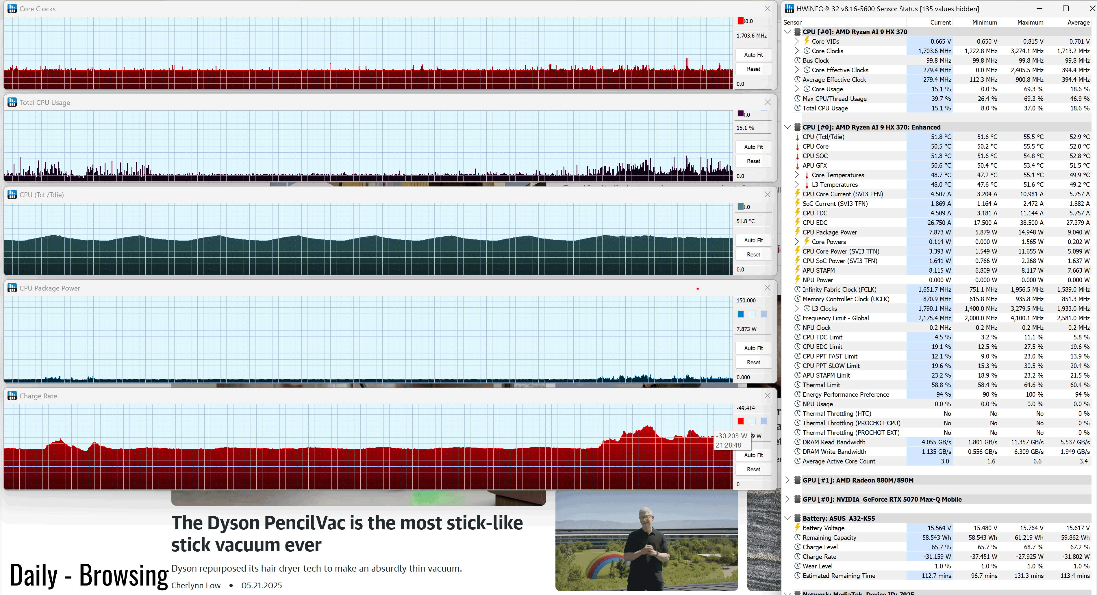Screen dimensions: 1097x595
Task: Expand the L3 Temperatures row
Action: (x=796, y=184)
